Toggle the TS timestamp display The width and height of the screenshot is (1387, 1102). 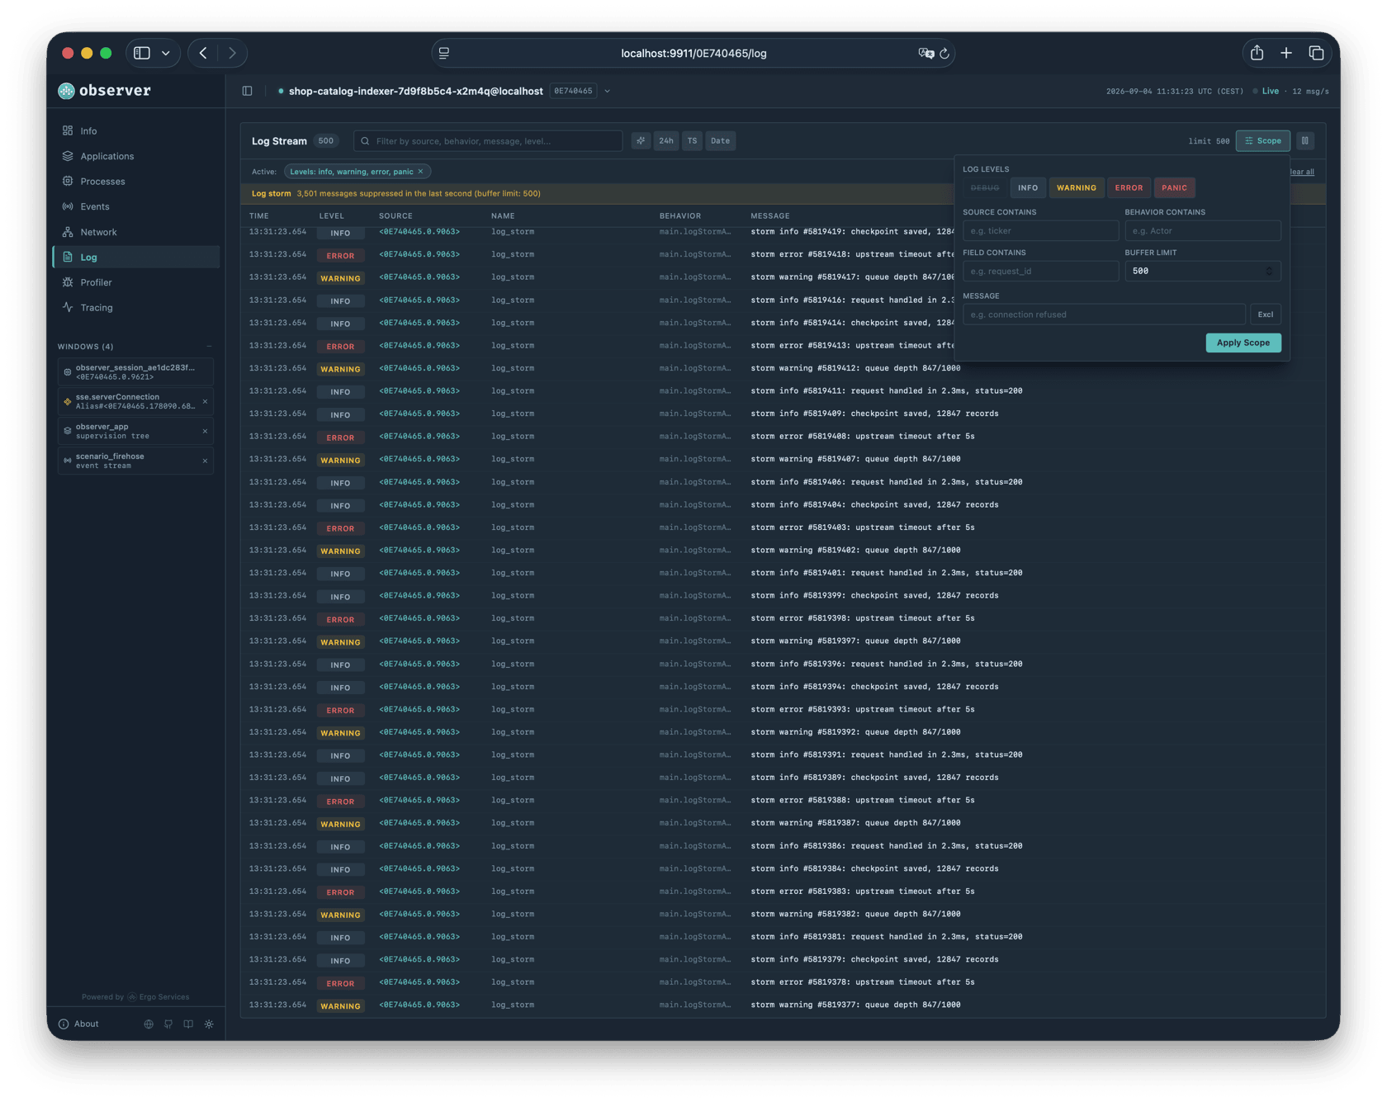692,141
